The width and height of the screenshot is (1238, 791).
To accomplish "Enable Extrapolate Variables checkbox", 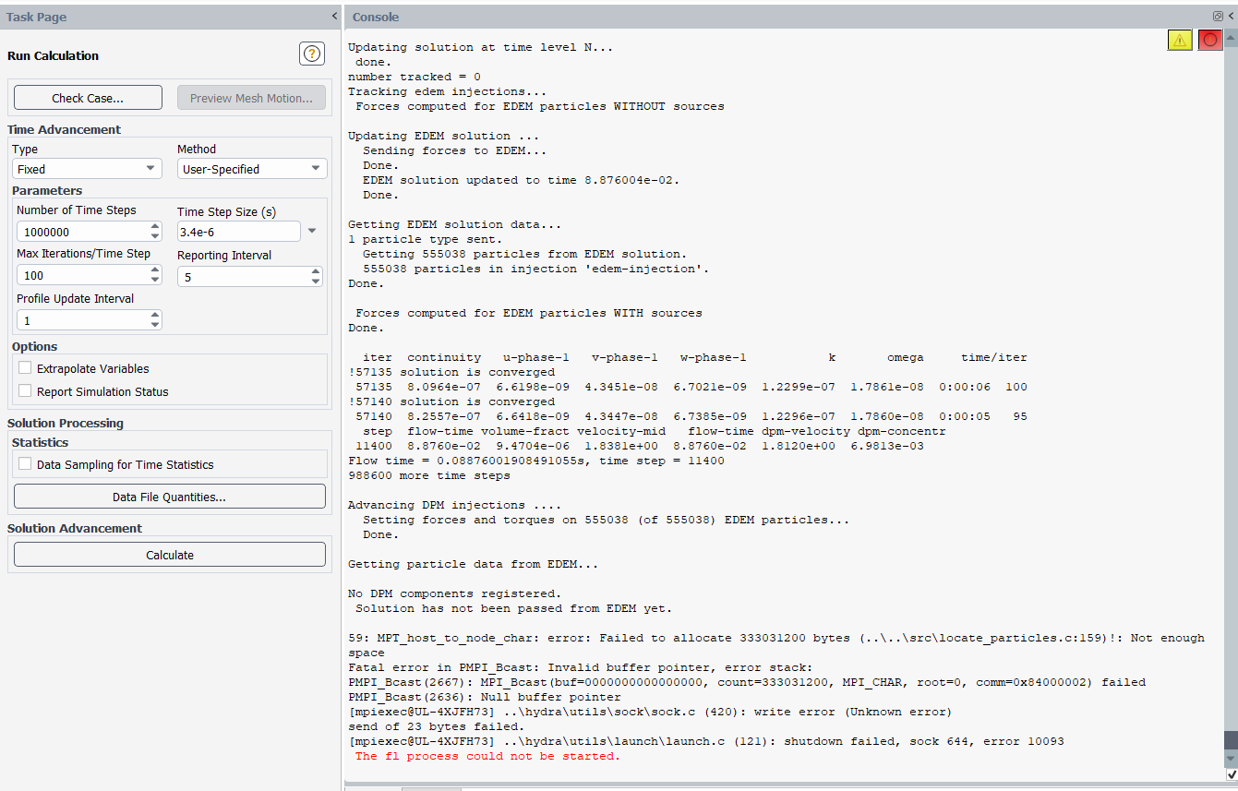I will [25, 368].
